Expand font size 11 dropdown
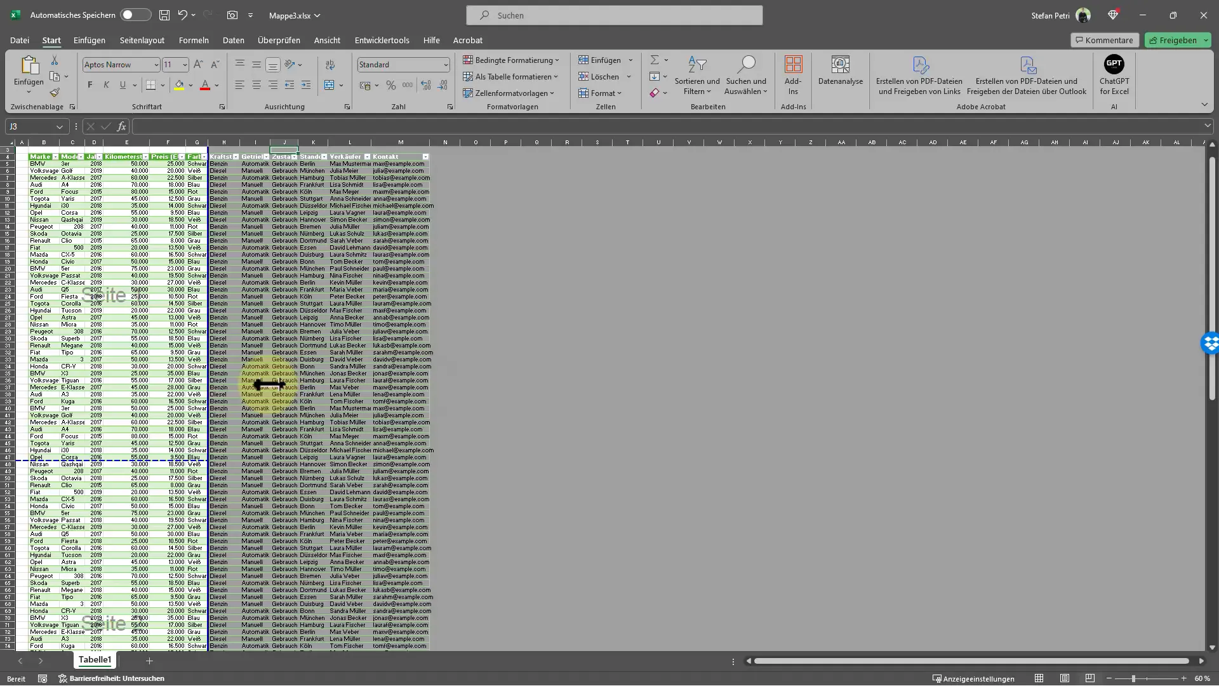The height and width of the screenshot is (686, 1219). (x=183, y=65)
